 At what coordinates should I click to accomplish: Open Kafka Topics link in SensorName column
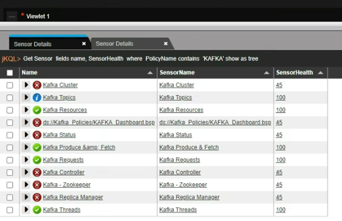click(x=176, y=98)
